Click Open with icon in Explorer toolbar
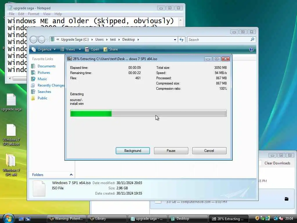The width and height of the screenshot is (297, 223). (x=92, y=49)
